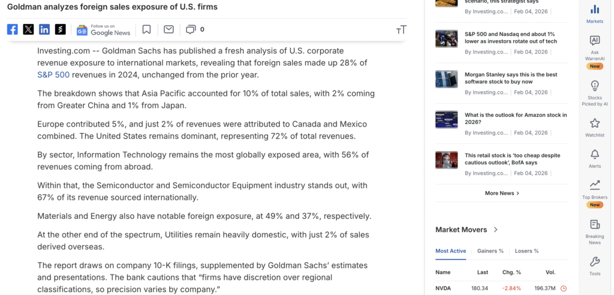Click NVDA row in Market Movers
614x295 pixels.
[444, 288]
